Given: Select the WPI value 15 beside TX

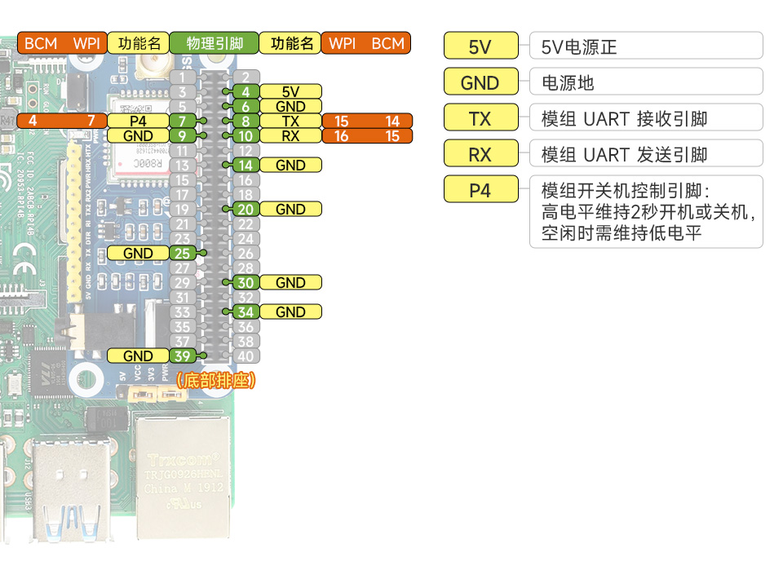Looking at the screenshot, I should point(343,121).
